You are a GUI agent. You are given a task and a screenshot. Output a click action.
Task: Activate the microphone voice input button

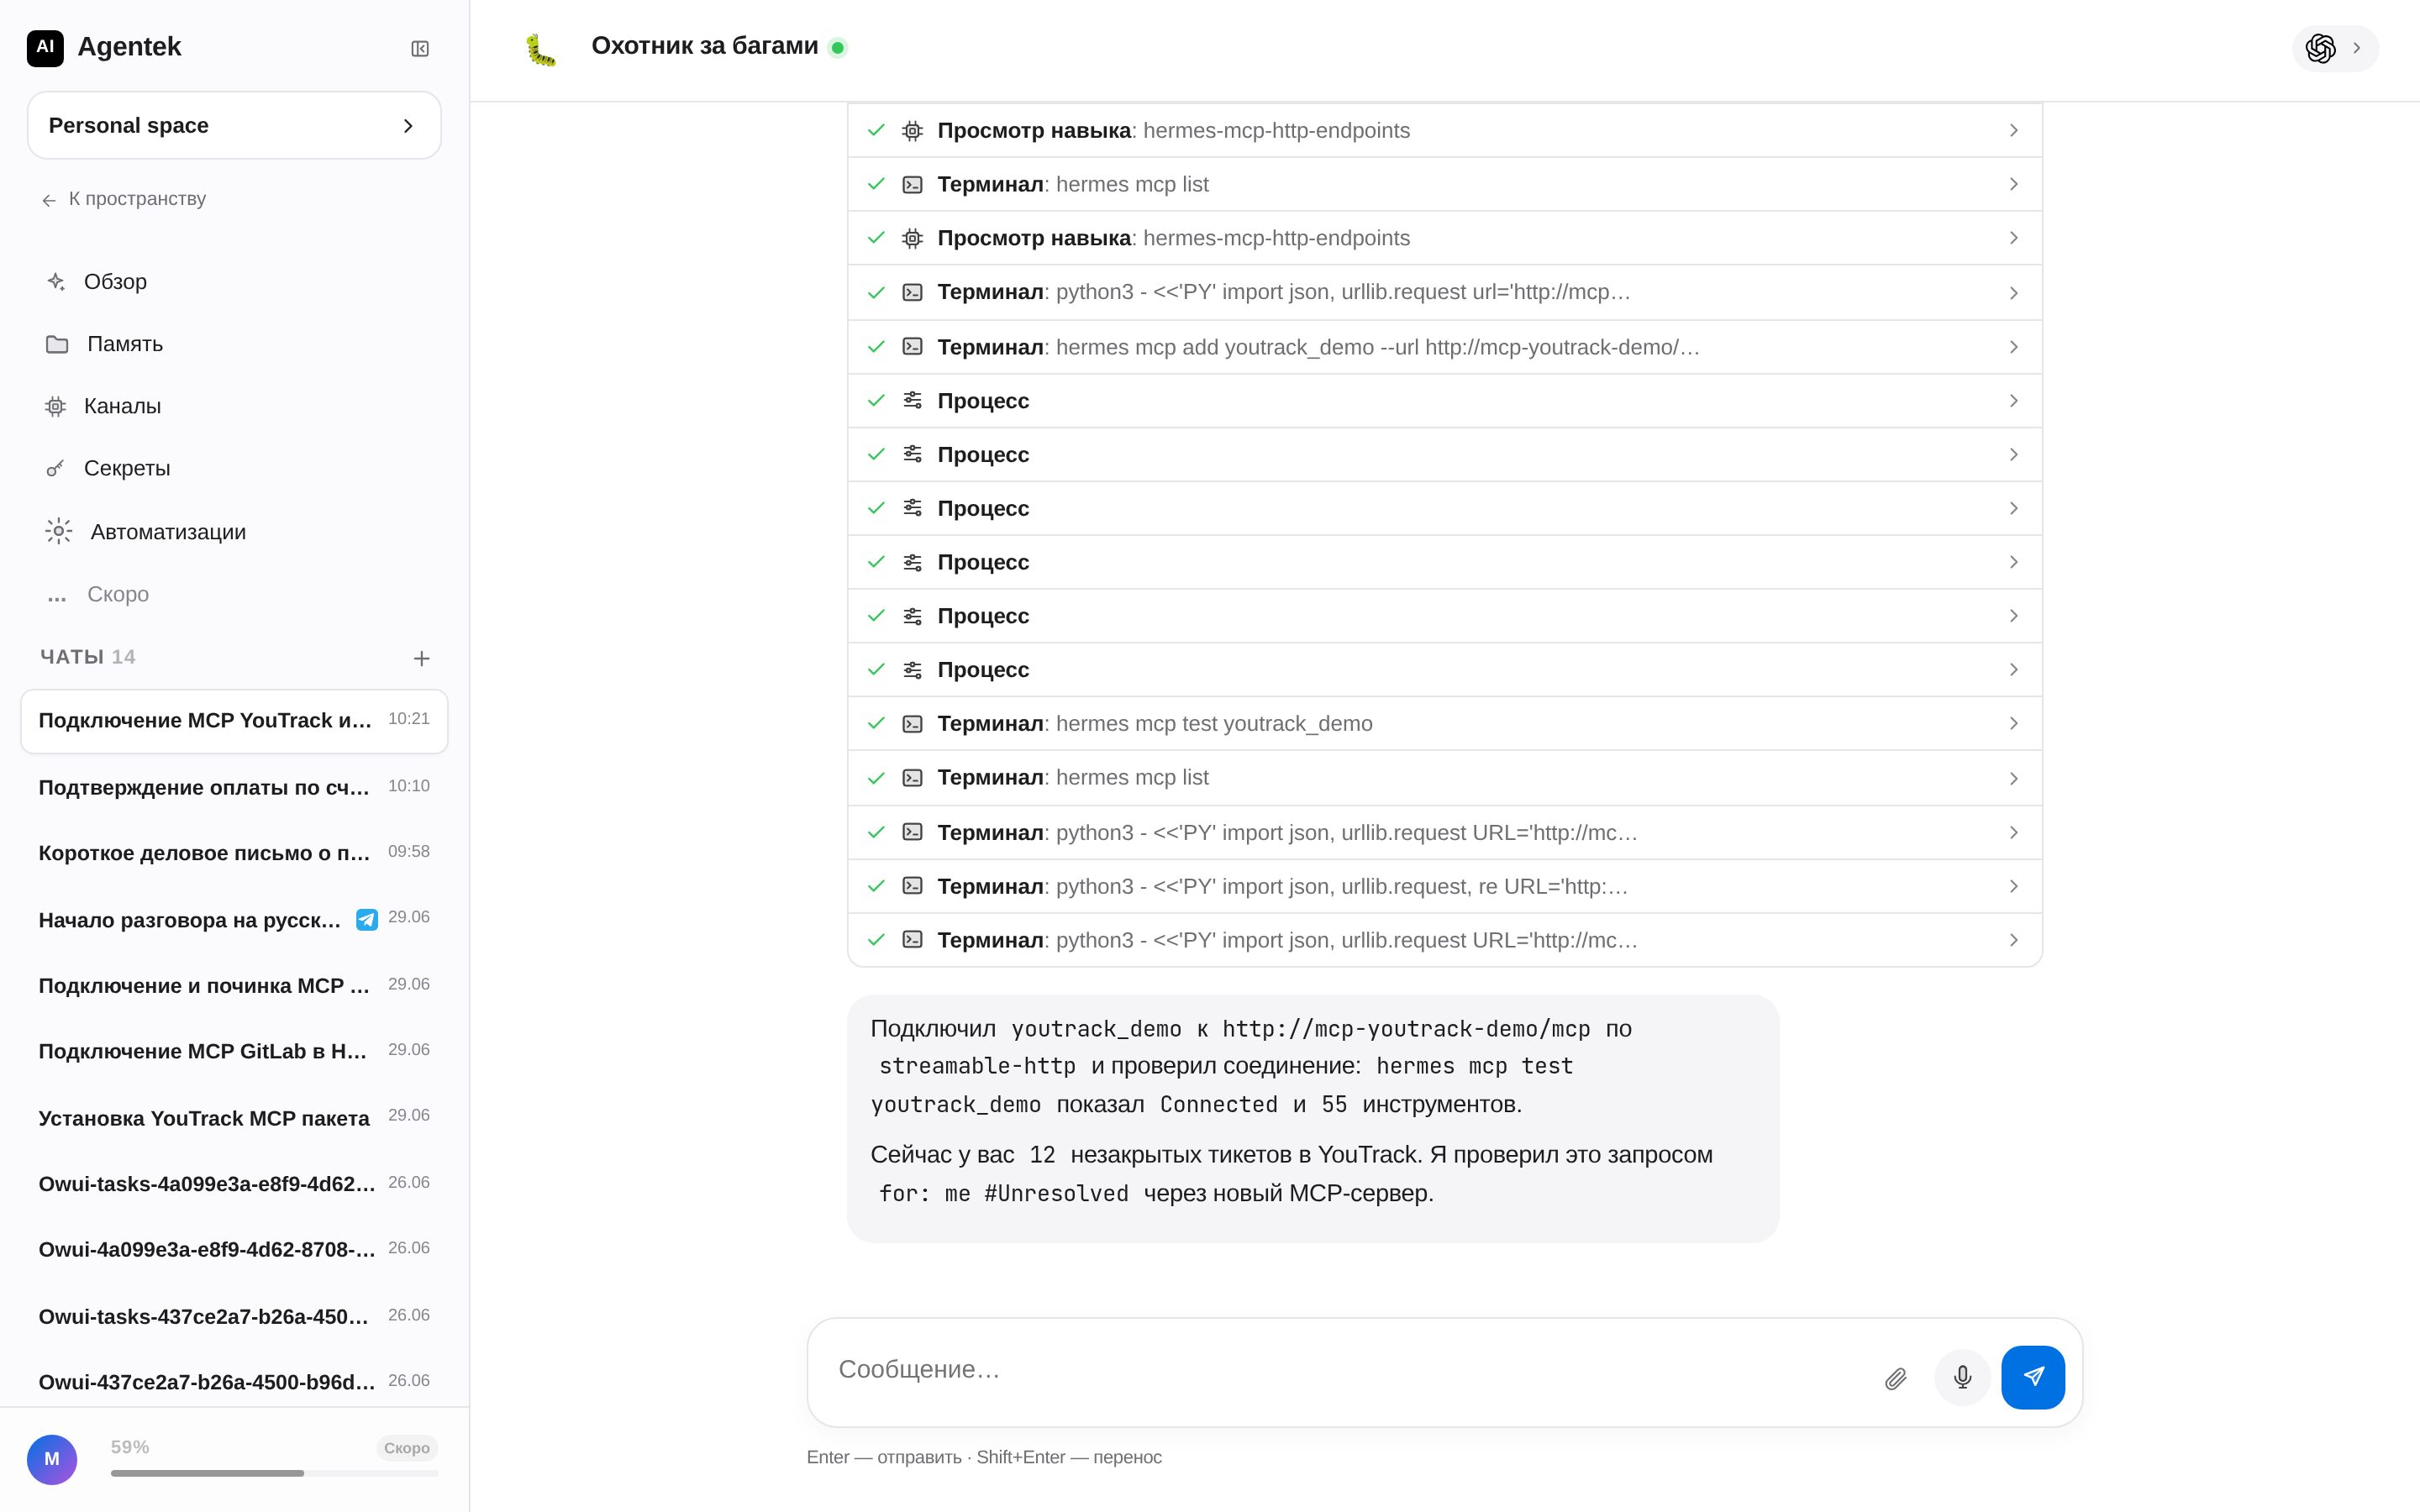(x=1962, y=1378)
